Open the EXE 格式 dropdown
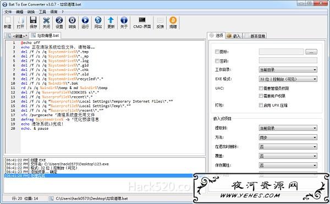The width and height of the screenshot is (330, 204). [288, 79]
